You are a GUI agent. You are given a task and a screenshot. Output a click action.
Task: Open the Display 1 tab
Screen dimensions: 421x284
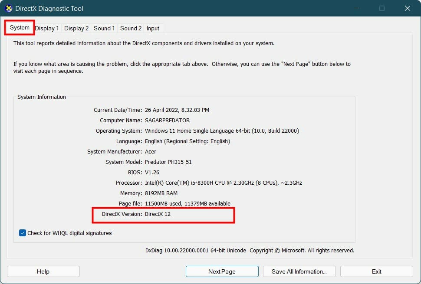pos(47,28)
